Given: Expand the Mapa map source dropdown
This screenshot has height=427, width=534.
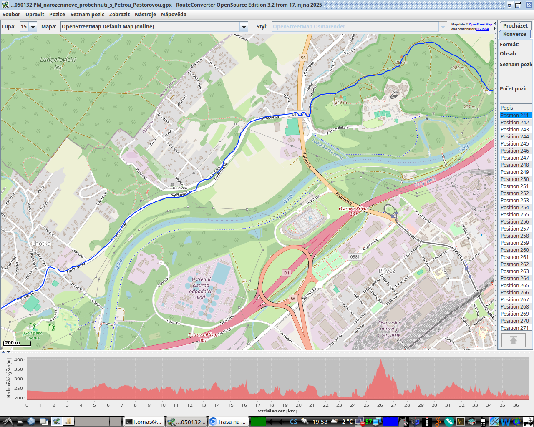Looking at the screenshot, I should pyautogui.click(x=244, y=27).
